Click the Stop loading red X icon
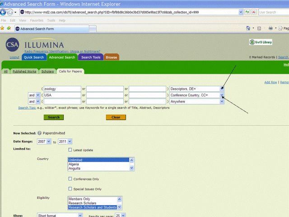 (x=254, y=12)
